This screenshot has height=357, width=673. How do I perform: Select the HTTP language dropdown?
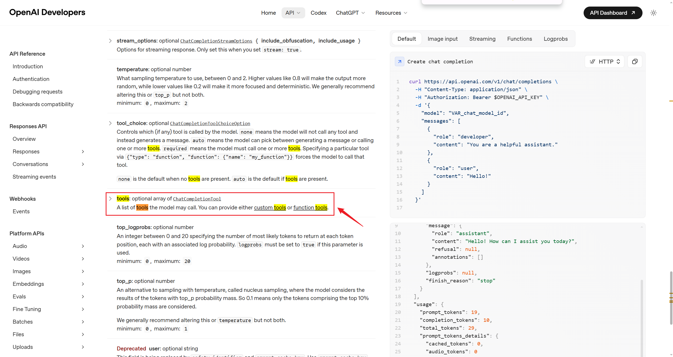click(x=605, y=61)
